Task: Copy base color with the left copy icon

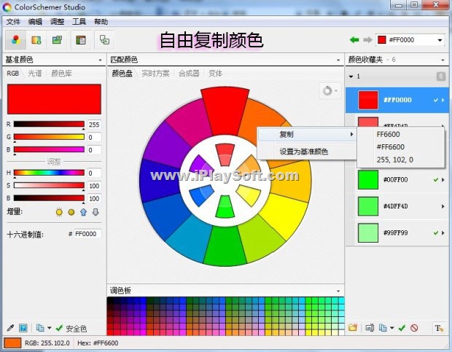Action: pos(40,328)
